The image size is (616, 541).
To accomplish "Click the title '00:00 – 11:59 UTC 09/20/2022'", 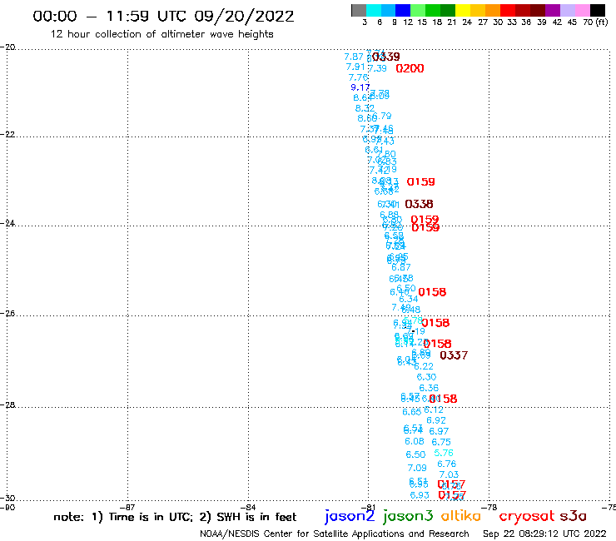I will 163,17.
